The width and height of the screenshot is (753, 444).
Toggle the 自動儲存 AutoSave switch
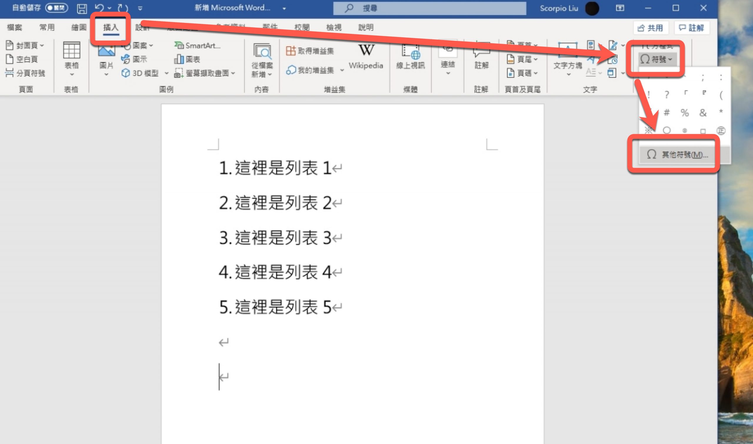coord(56,8)
